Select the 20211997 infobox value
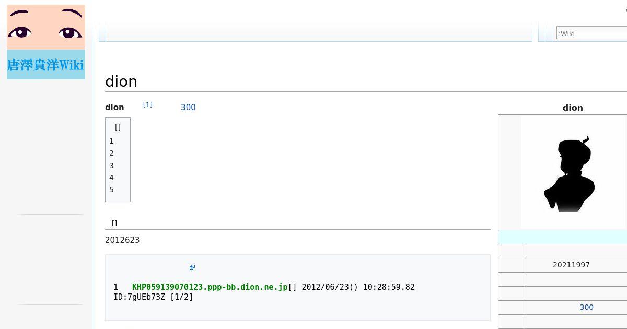627x329 pixels. click(x=571, y=265)
